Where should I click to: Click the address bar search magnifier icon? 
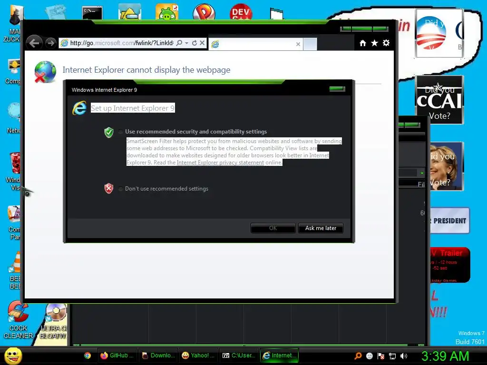[x=179, y=43]
